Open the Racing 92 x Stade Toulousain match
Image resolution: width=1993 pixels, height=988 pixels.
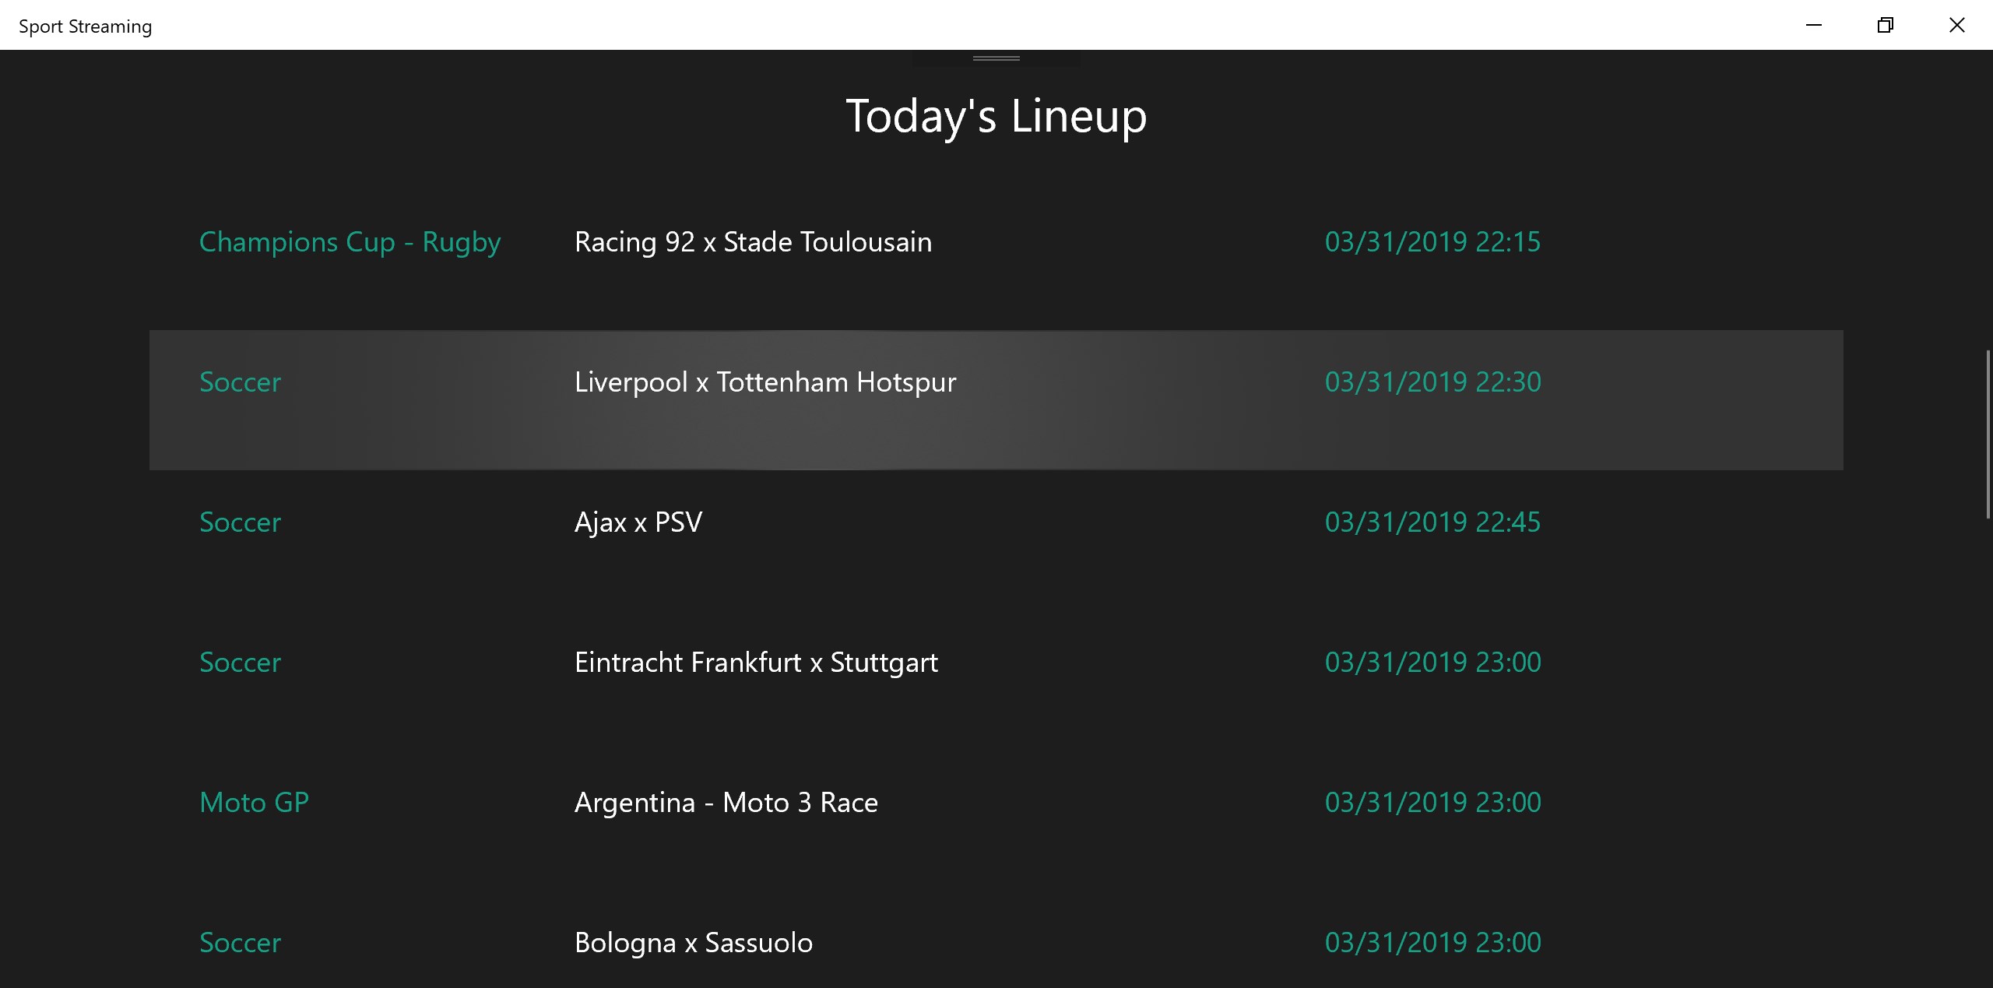point(753,242)
